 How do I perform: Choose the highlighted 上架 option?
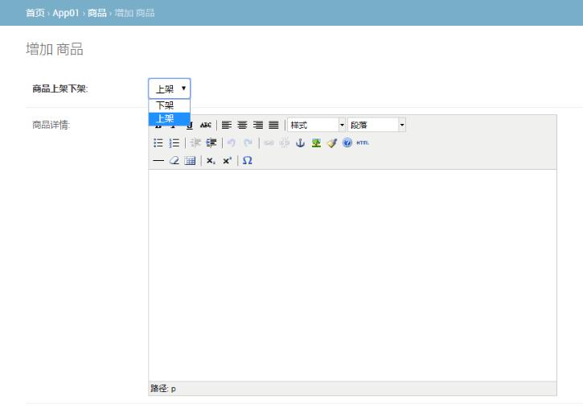point(169,119)
